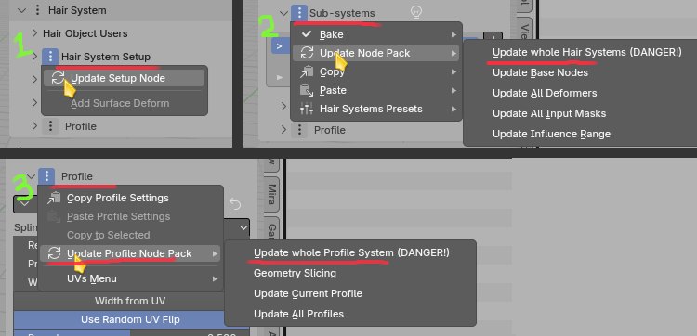Choose Update Base Nodes
The height and width of the screenshot is (336, 697).
(540, 72)
